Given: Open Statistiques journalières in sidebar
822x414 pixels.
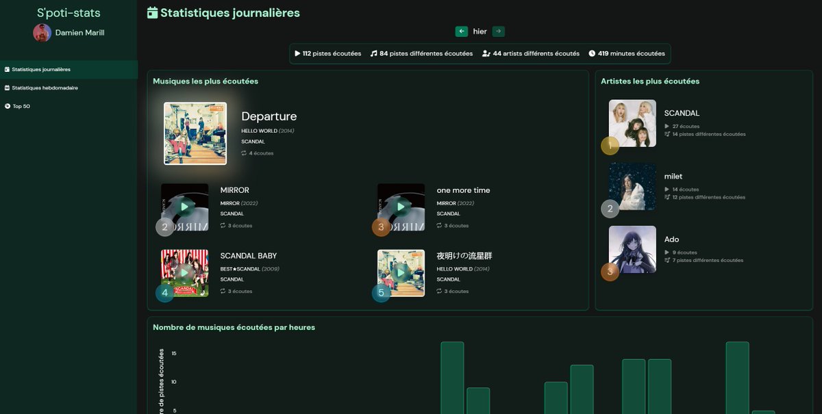Looking at the screenshot, I should (x=68, y=69).
